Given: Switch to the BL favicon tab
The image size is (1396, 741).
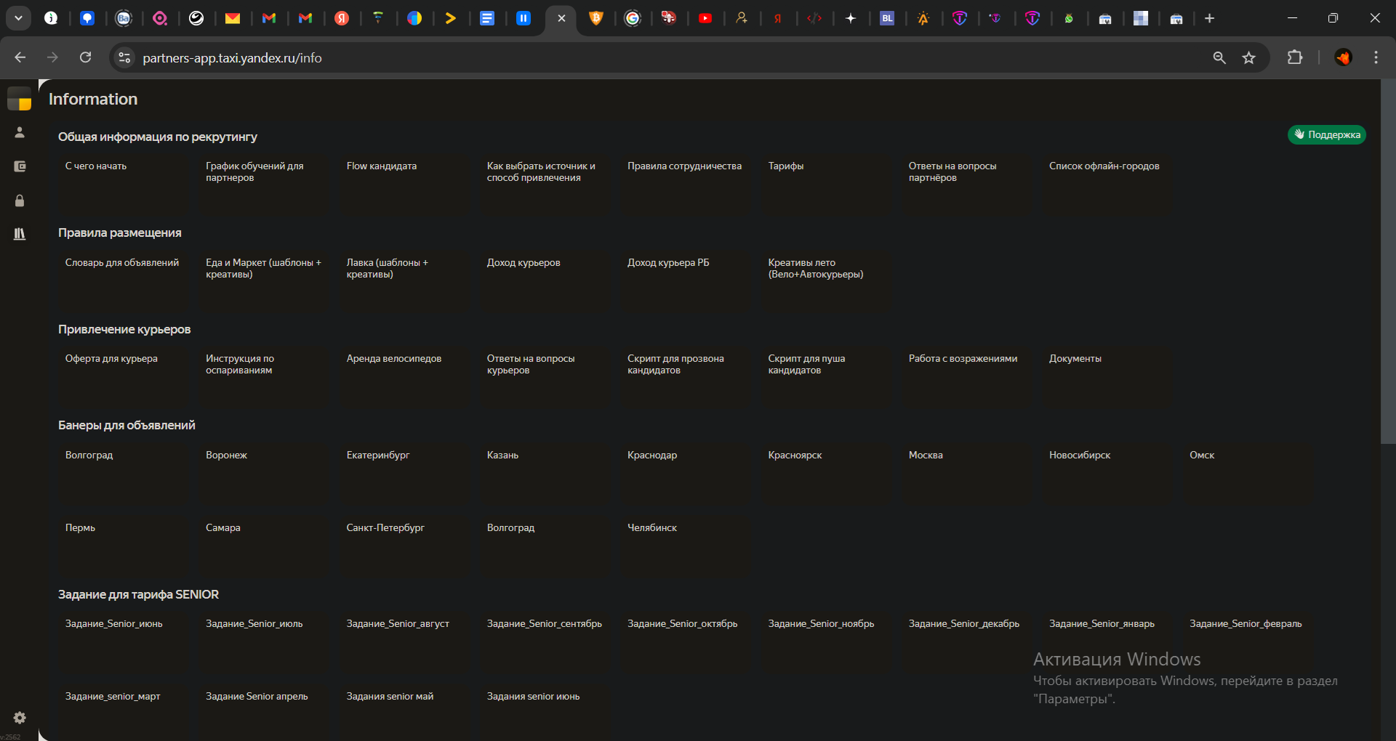Looking at the screenshot, I should point(887,18).
